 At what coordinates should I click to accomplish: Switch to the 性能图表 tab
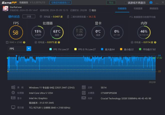pos(138,8)
